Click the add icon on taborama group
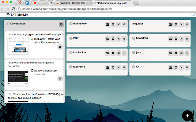This screenshot has width=196, height=122. coord(113,67)
